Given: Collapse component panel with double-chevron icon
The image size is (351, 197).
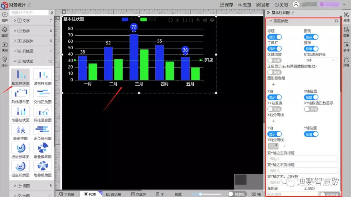Looking at the screenshot, I should click(x=52, y=13).
